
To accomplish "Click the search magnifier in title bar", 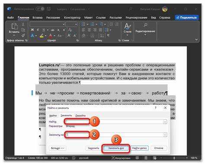I will pyautogui.click(x=131, y=9).
